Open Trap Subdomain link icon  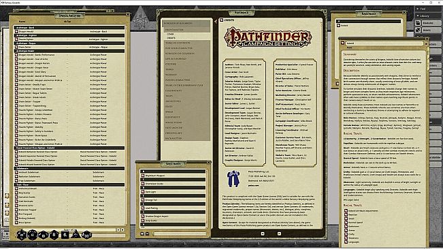(x=16, y=181)
